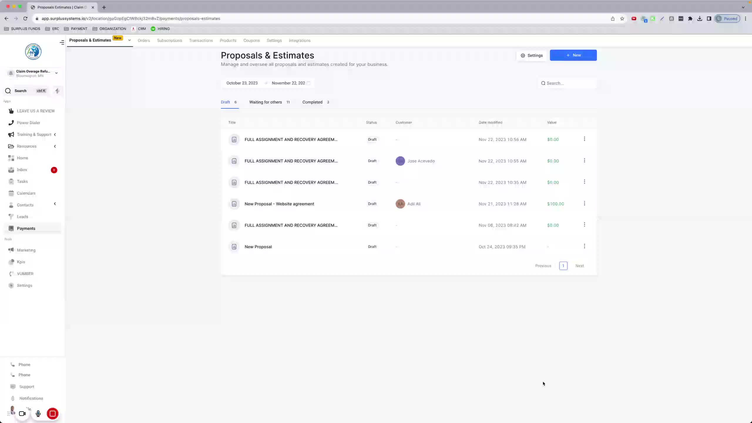Switch to Waiting for others tab
The width and height of the screenshot is (752, 423).
[x=266, y=102]
